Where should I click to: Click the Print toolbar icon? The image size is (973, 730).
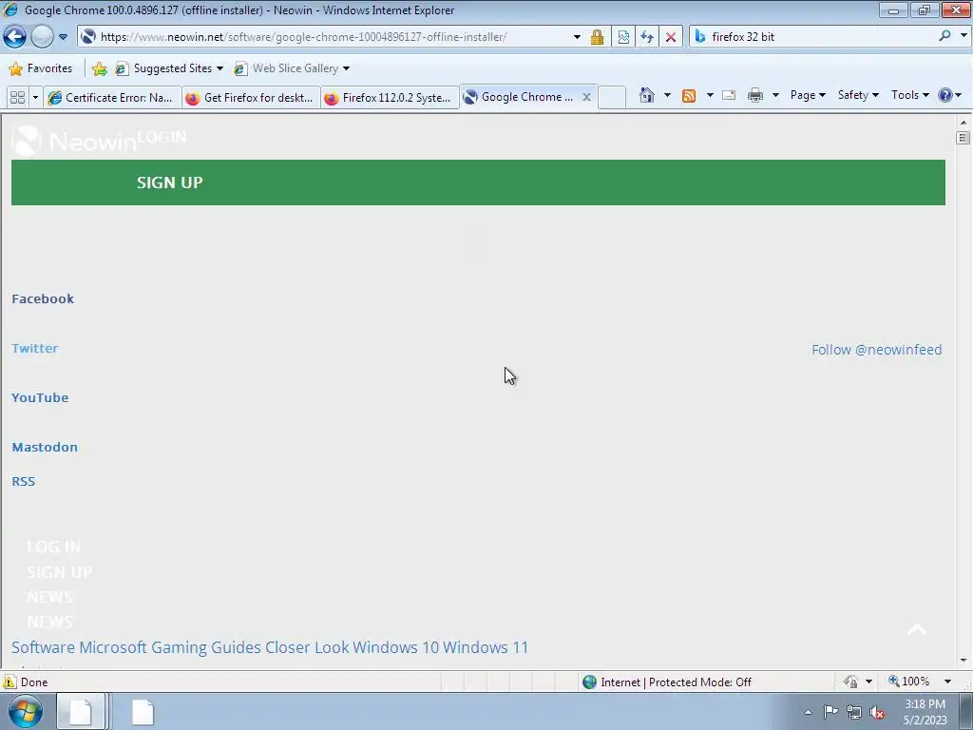[755, 95]
